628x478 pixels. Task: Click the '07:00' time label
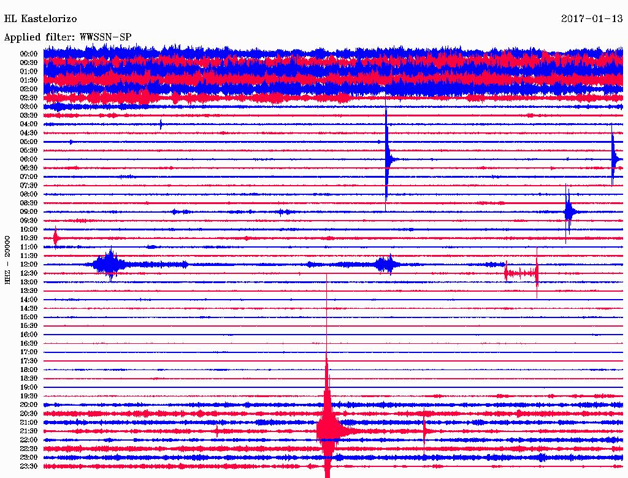(x=29, y=176)
